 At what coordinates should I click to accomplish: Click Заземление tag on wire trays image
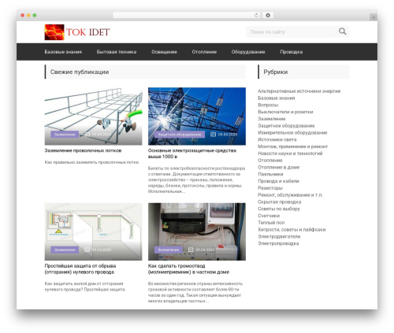click(x=65, y=135)
